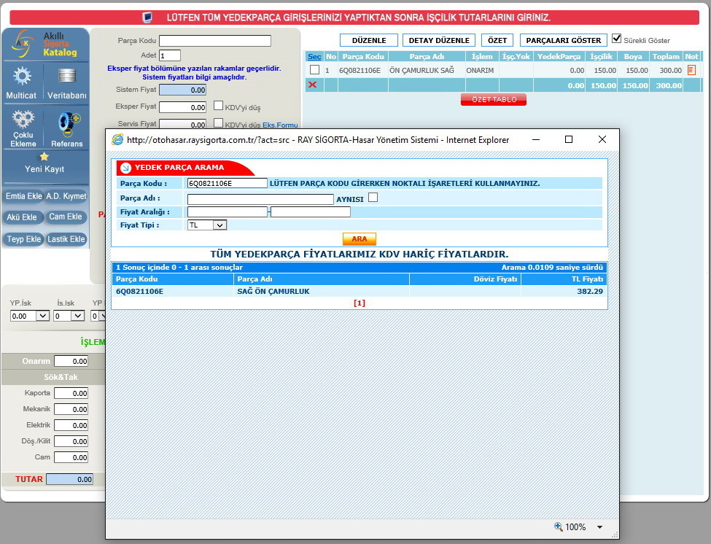Open the Çoklu Ekleme gears icon
Viewport: 711px width, 544px height.
[23, 119]
